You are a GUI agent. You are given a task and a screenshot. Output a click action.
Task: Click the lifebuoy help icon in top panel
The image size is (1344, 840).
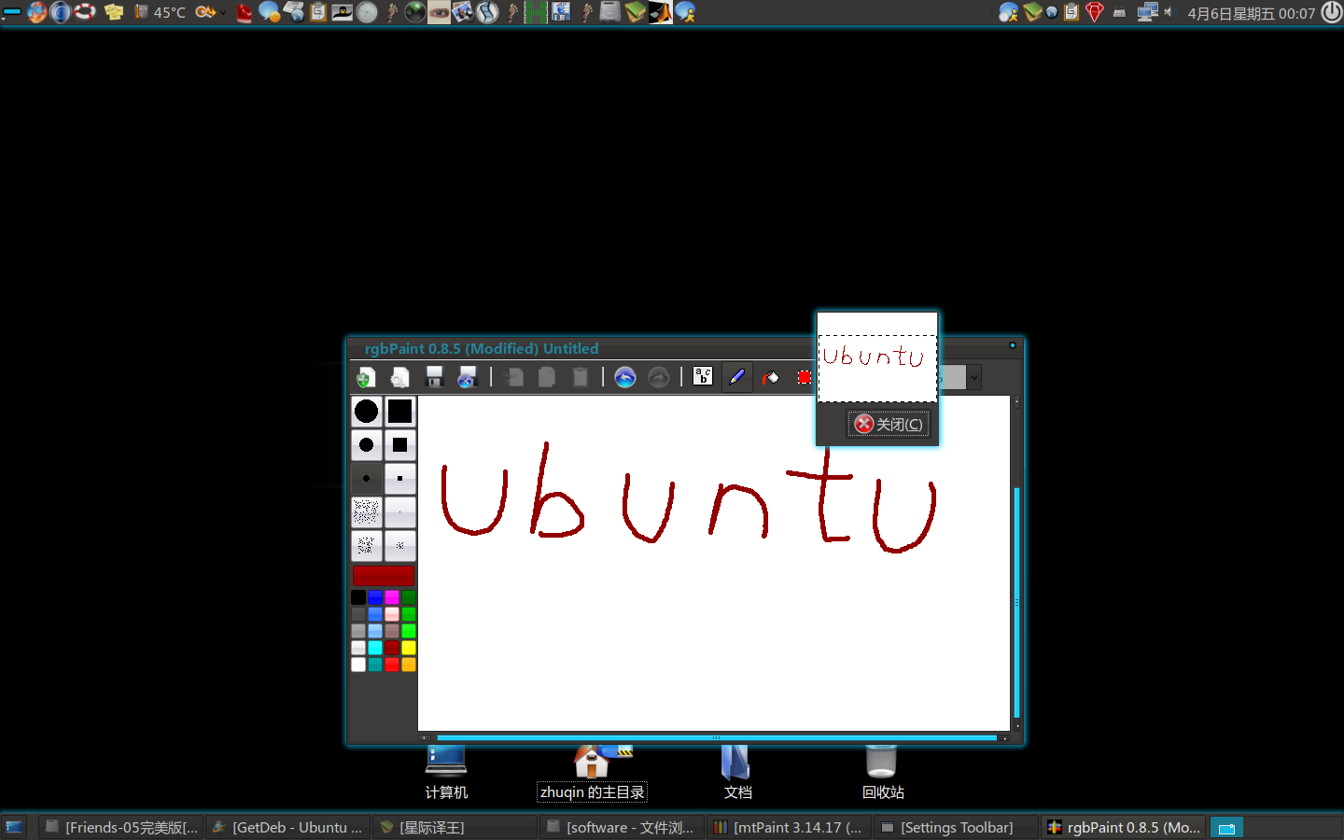tap(85, 12)
